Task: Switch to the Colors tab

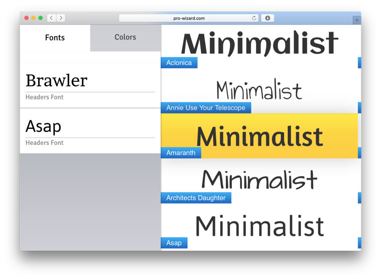Action: pos(125,38)
